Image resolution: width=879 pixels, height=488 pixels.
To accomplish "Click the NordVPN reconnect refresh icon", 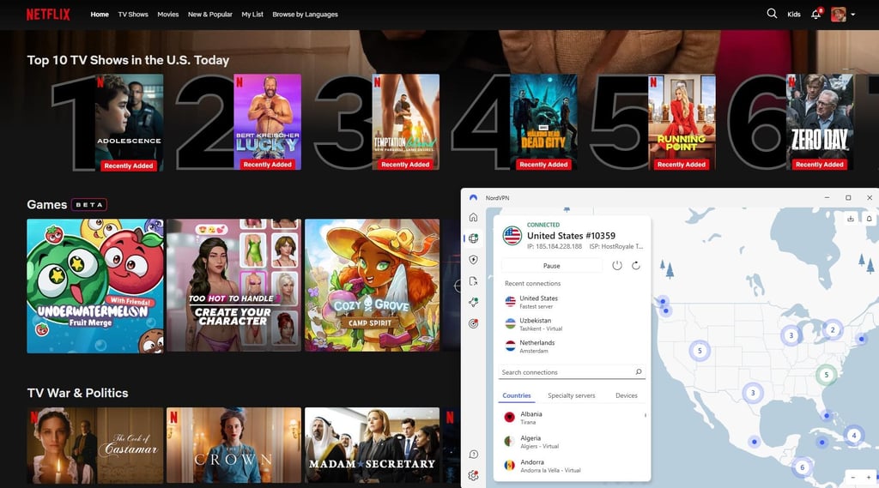I will tap(636, 266).
